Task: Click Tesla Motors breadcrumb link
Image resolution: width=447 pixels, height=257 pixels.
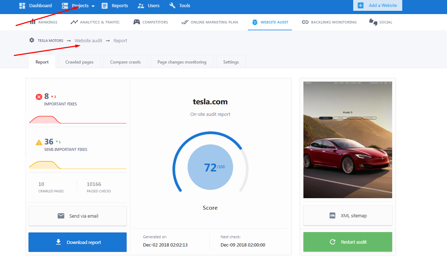Action: tap(51, 40)
